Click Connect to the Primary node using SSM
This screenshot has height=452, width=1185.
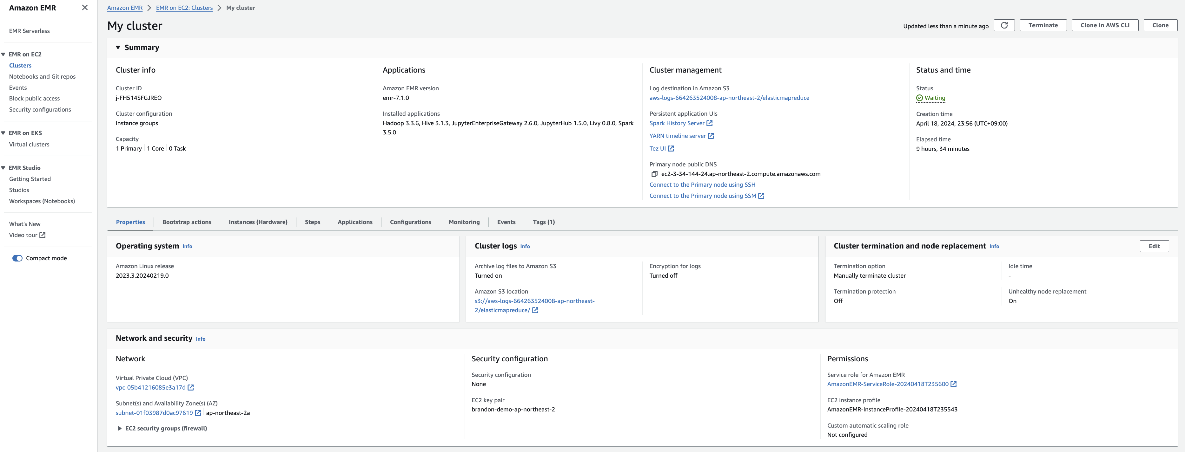[x=702, y=196]
